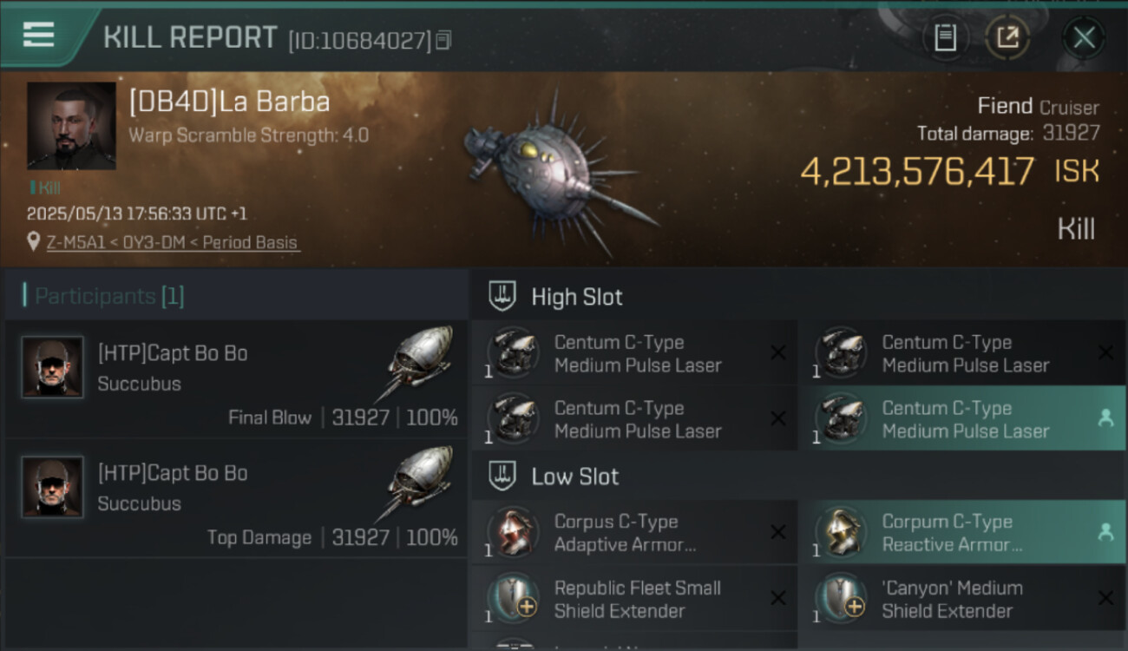The width and height of the screenshot is (1128, 651).
Task: Click La Barba's pilot name
Action: (x=229, y=102)
